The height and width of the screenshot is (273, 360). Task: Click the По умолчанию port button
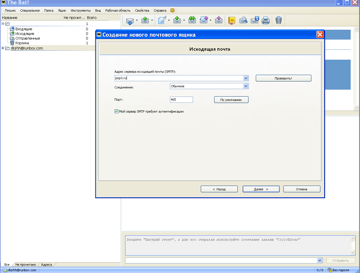[x=231, y=100]
